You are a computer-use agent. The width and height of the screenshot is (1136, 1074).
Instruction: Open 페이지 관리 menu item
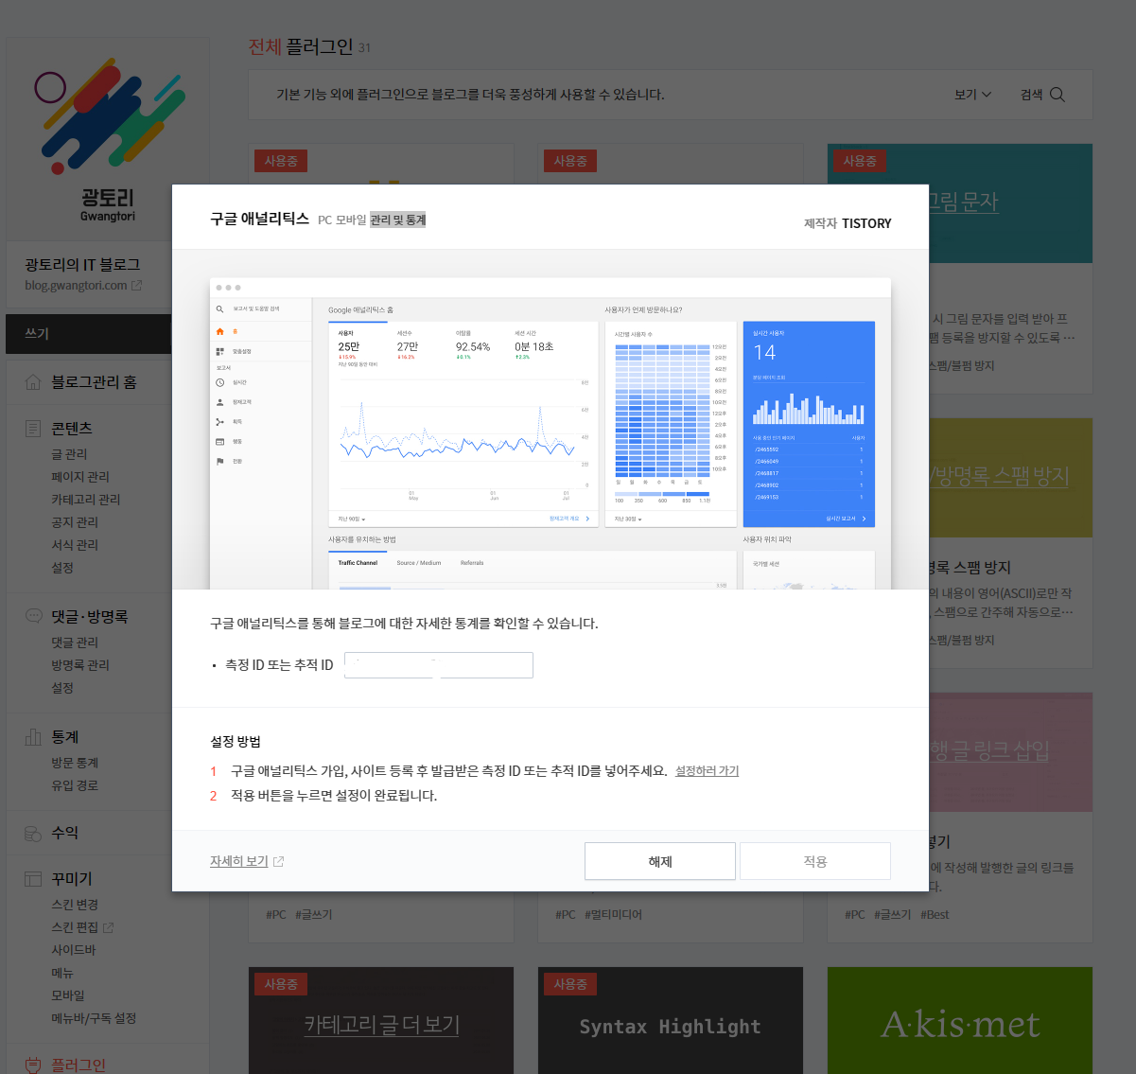(80, 477)
